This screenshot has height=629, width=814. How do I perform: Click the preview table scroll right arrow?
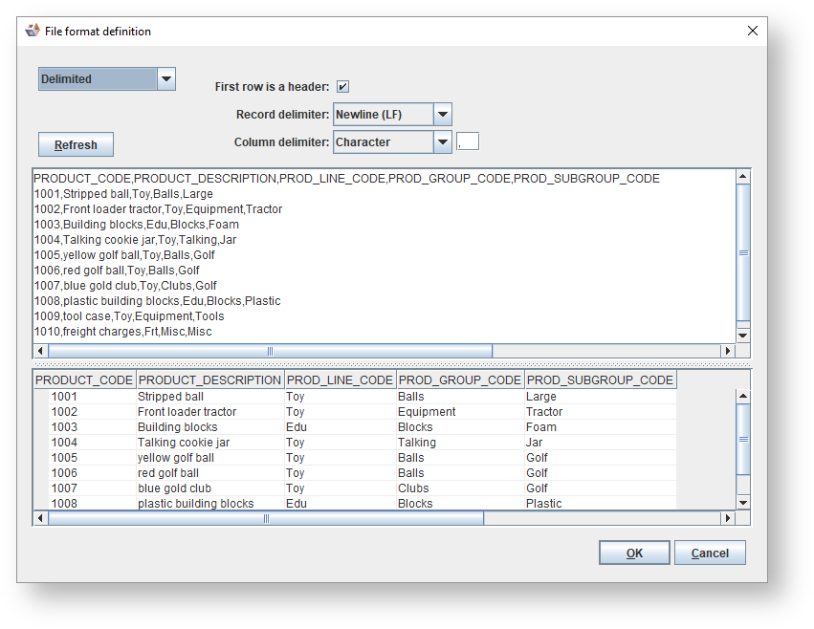click(728, 518)
